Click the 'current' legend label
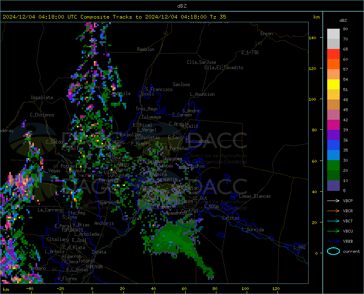Screen dimensions: 364x294 tap(351, 251)
